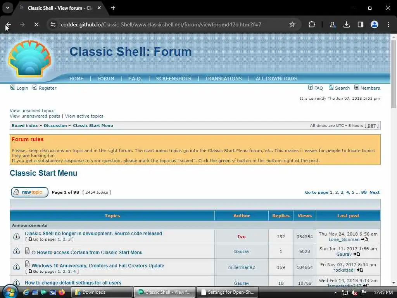Go to Discussion breadcrumb
The image size is (397, 298).
point(55,125)
